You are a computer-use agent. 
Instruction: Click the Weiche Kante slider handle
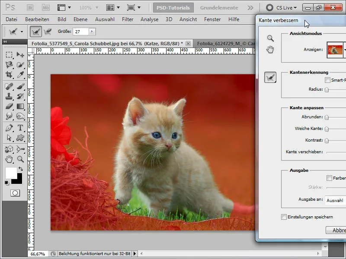327,129
